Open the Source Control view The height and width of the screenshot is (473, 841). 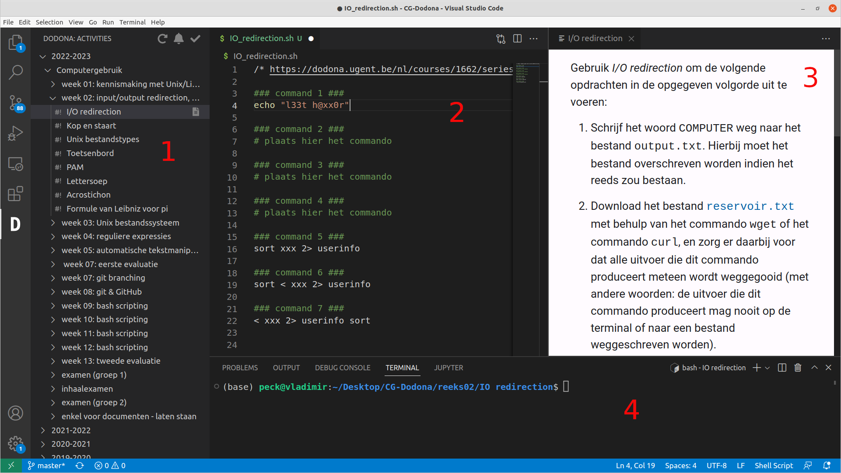tap(15, 102)
